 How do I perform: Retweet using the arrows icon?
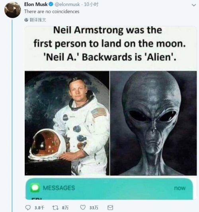click(x=55, y=208)
